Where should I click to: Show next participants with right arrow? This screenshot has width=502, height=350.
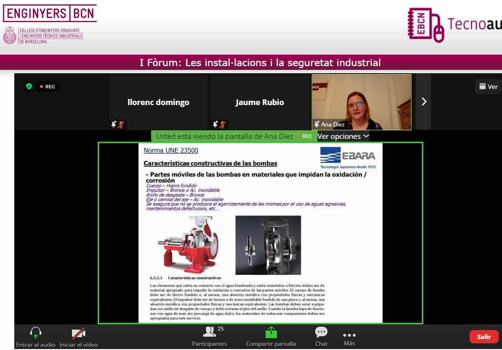coord(423,102)
